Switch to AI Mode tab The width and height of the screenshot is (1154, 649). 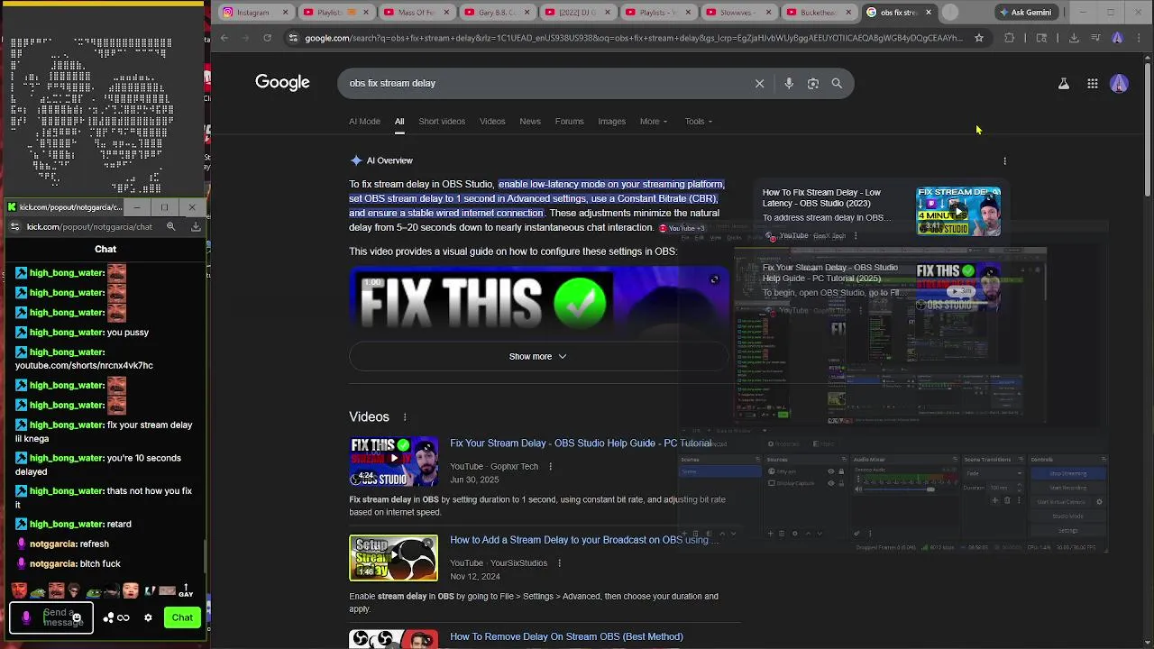point(364,122)
